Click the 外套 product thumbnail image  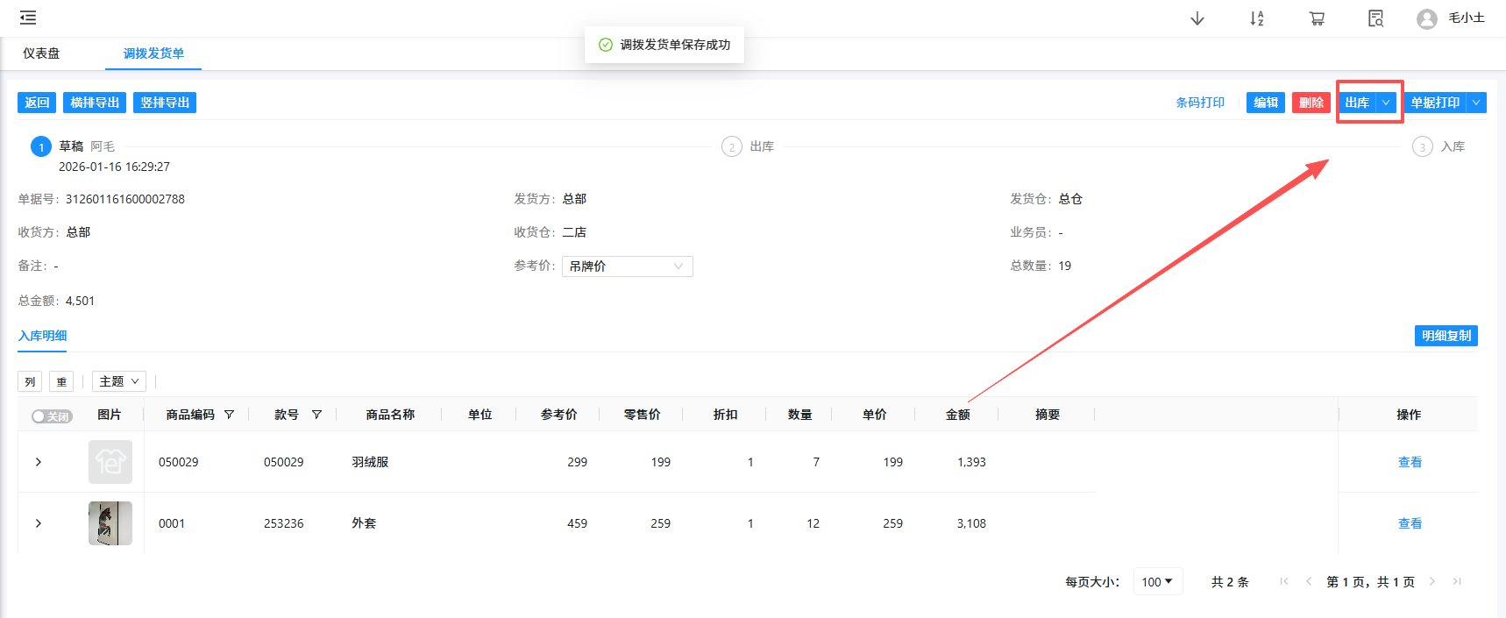(110, 523)
